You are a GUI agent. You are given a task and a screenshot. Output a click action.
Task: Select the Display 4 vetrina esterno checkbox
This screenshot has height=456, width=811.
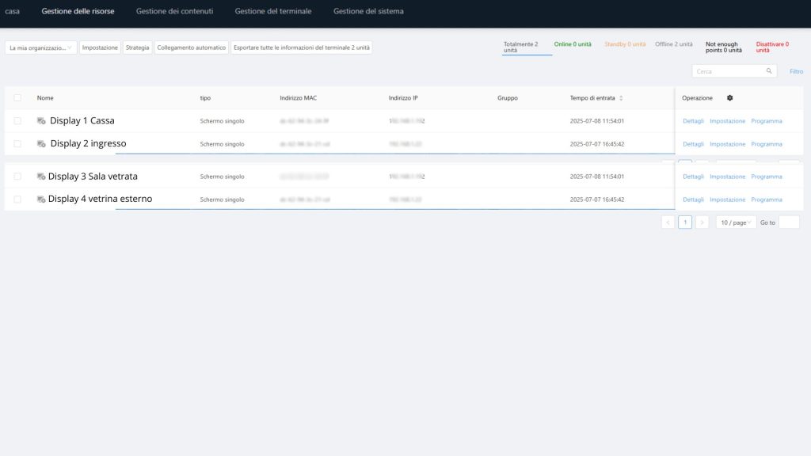click(x=17, y=199)
